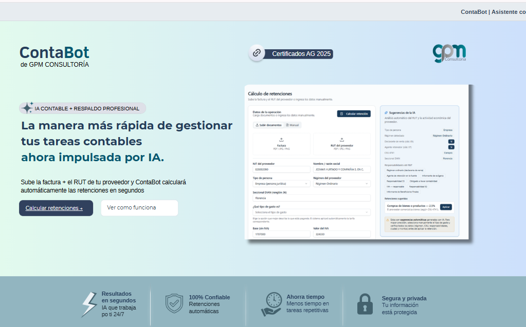Click the clock and hand Ahorra tiempo icon

[272, 304]
